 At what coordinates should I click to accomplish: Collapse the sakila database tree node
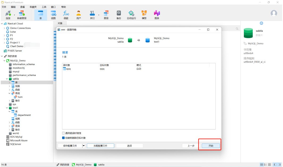click(7, 79)
